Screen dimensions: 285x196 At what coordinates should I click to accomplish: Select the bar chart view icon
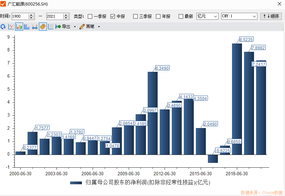pyautogui.click(x=19, y=27)
